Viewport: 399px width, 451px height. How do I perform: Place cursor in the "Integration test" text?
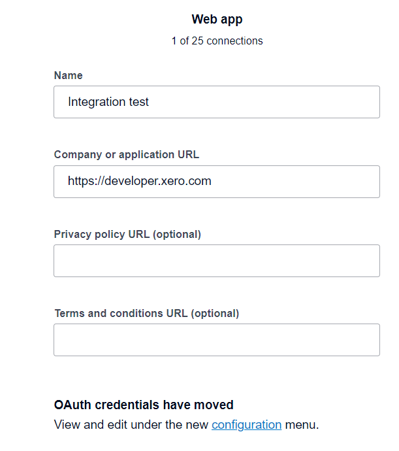pyautogui.click(x=108, y=102)
